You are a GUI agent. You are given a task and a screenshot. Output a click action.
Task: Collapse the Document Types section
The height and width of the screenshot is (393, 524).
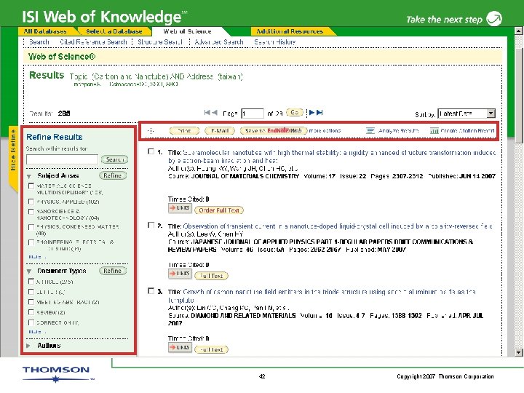click(29, 271)
